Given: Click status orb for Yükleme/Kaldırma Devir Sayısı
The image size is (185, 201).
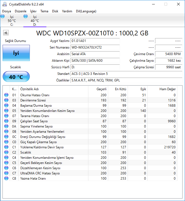Looking at the screenshot, I should point(6,147).
